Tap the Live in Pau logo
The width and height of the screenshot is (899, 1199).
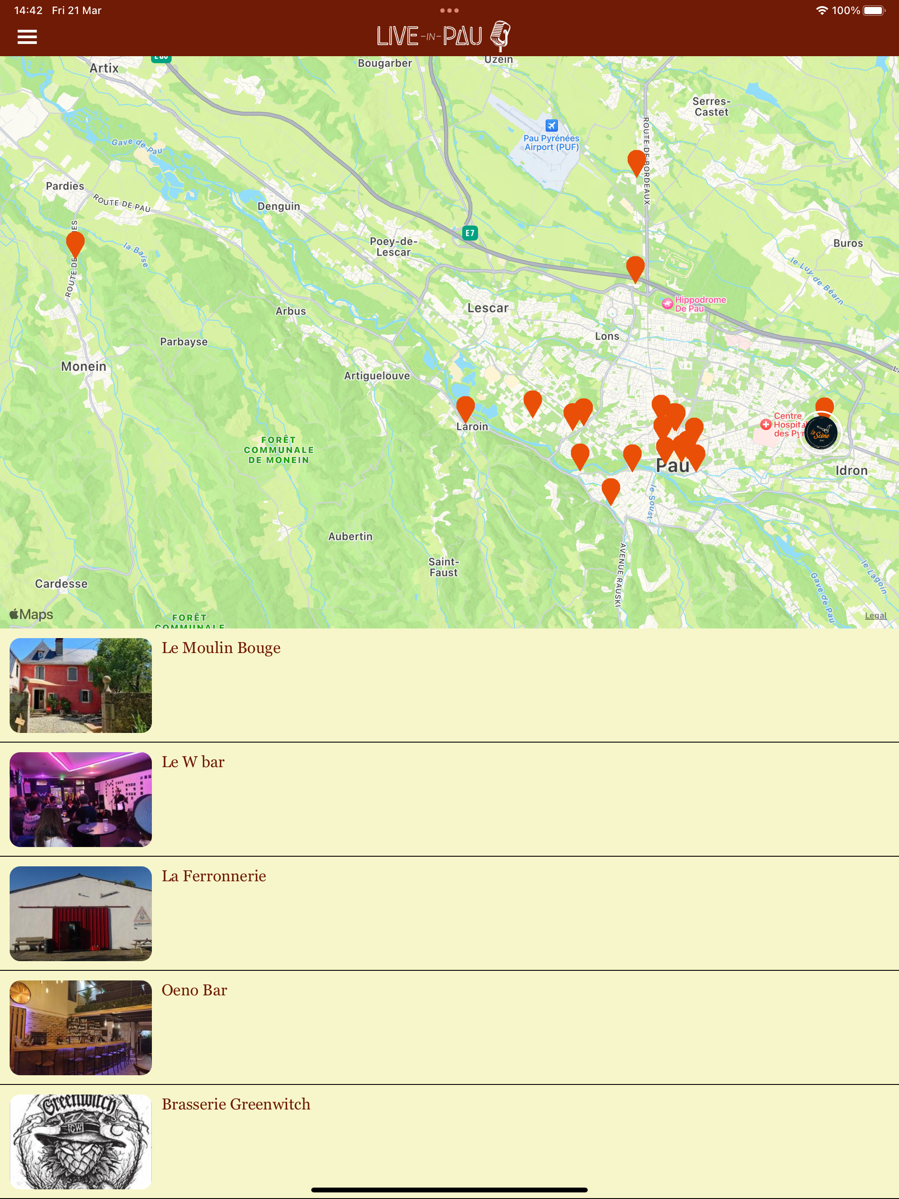[443, 36]
